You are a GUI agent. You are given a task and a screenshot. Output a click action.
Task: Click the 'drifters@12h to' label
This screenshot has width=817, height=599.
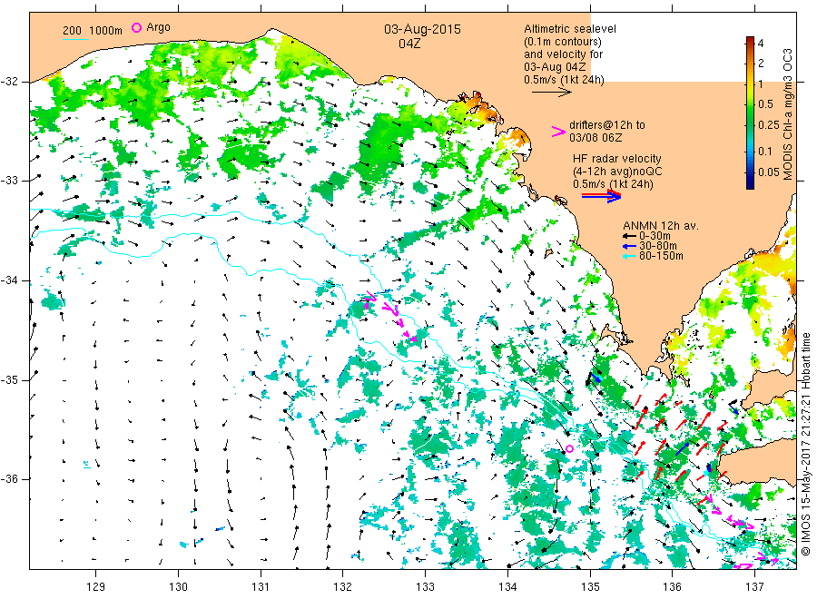[x=607, y=125]
